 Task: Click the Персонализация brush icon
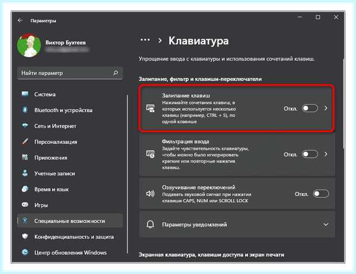(x=25, y=141)
